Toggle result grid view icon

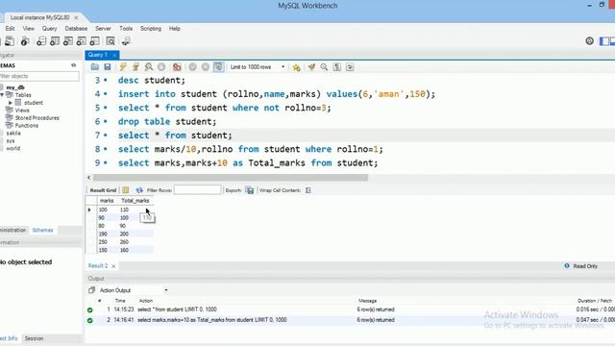126,190
